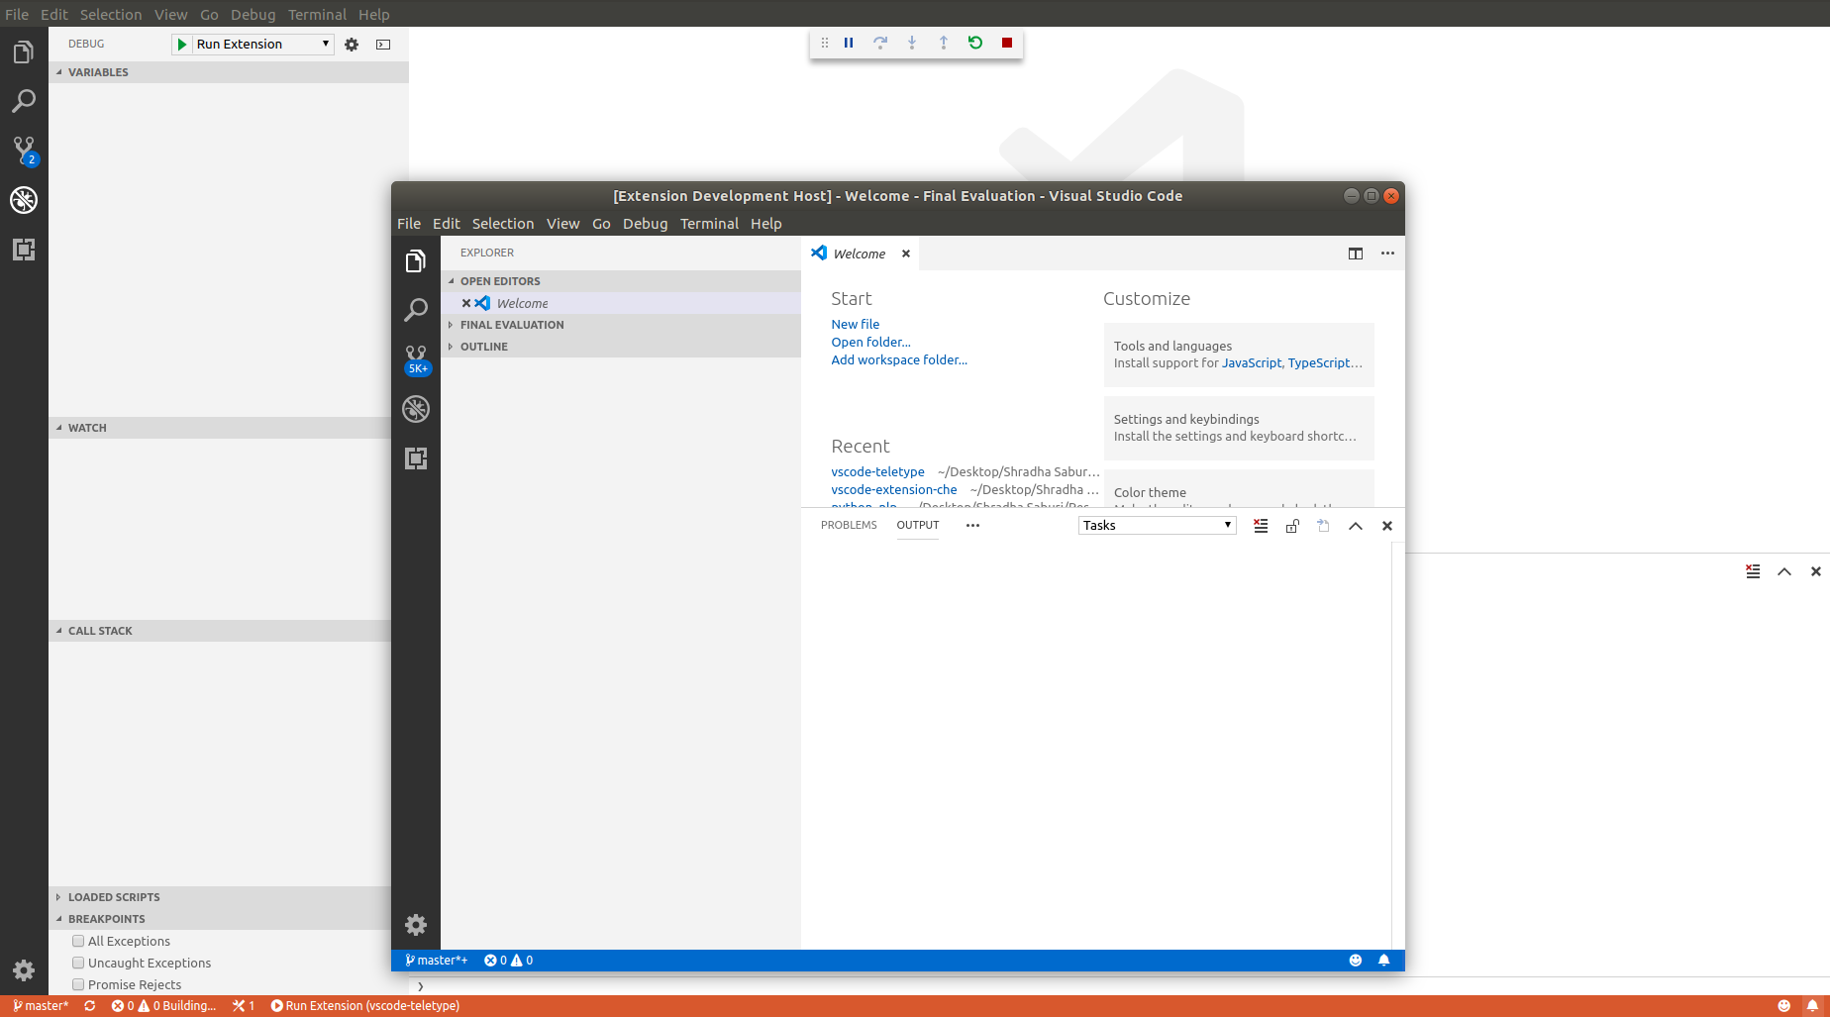The height and width of the screenshot is (1017, 1830).
Task: Restart debugging with green restart icon
Action: tap(975, 43)
